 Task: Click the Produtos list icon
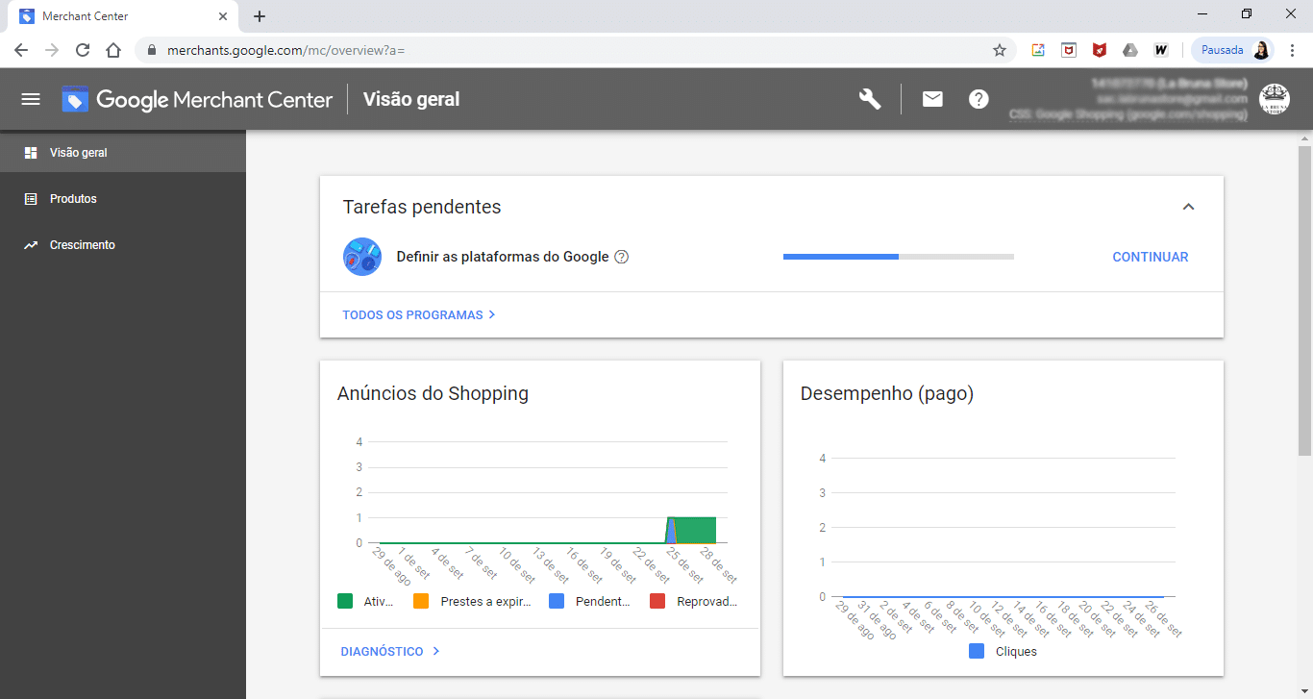pos(31,199)
